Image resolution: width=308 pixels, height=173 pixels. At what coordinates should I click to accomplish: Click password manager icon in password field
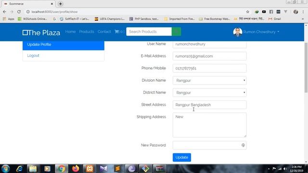tap(243, 145)
